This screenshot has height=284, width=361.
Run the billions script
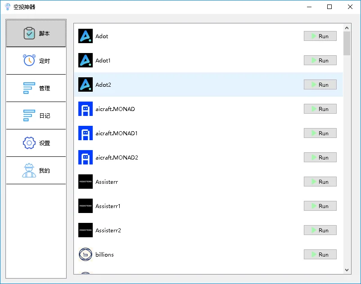pos(320,254)
